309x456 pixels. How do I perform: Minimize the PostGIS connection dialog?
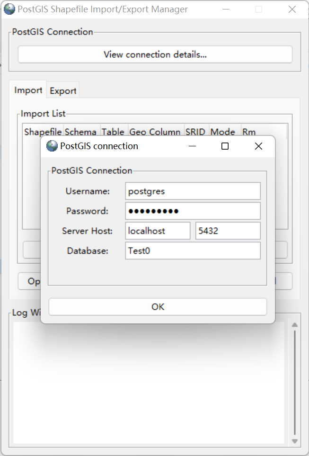[x=192, y=146]
